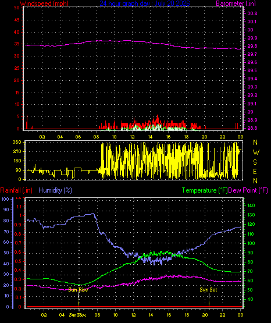Click the 'Windspeed (mph)' axis title
This screenshot has width=271, height=323.
(44, 3)
